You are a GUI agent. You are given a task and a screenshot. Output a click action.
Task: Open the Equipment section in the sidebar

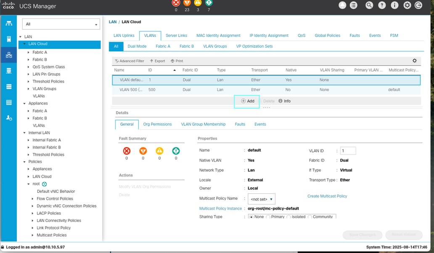click(9, 23)
